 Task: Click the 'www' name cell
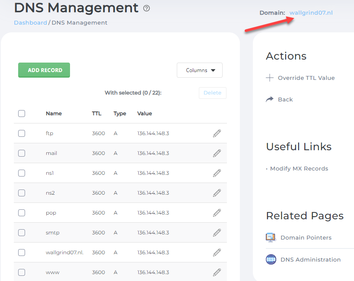[x=53, y=272]
